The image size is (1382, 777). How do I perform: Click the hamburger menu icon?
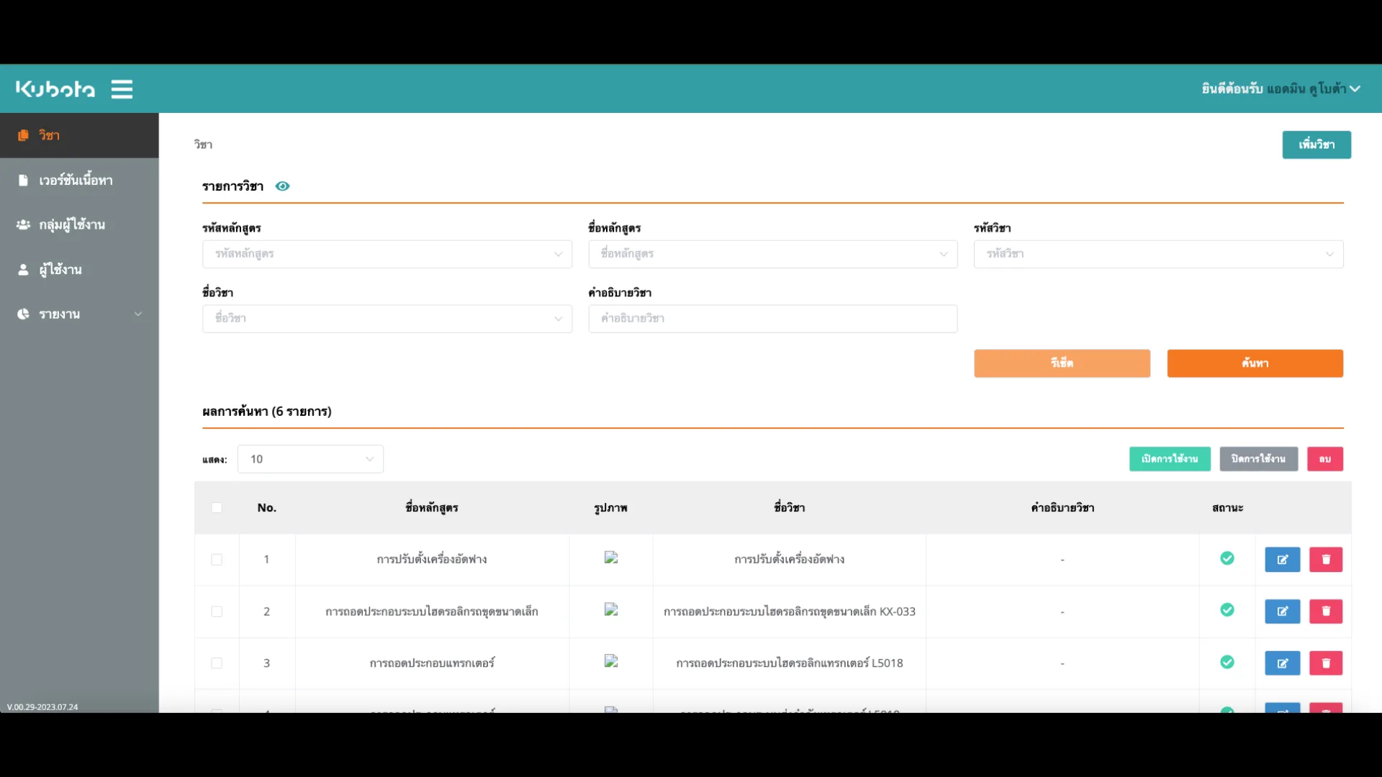coord(122,89)
